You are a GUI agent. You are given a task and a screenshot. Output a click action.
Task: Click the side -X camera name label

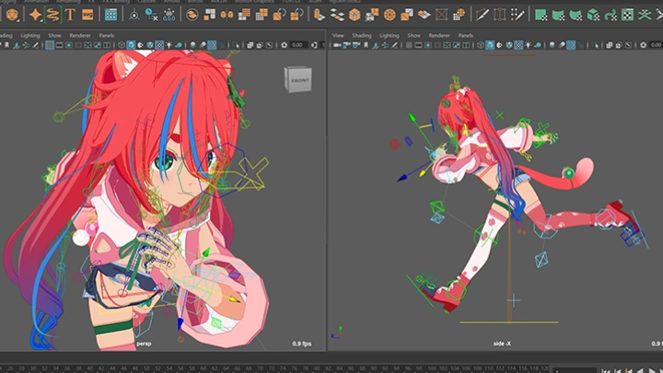coord(502,344)
